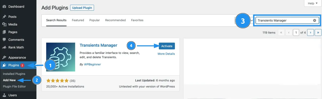Go to the first page of results
Viewport: 322px width, 99px height.
click(281, 32)
